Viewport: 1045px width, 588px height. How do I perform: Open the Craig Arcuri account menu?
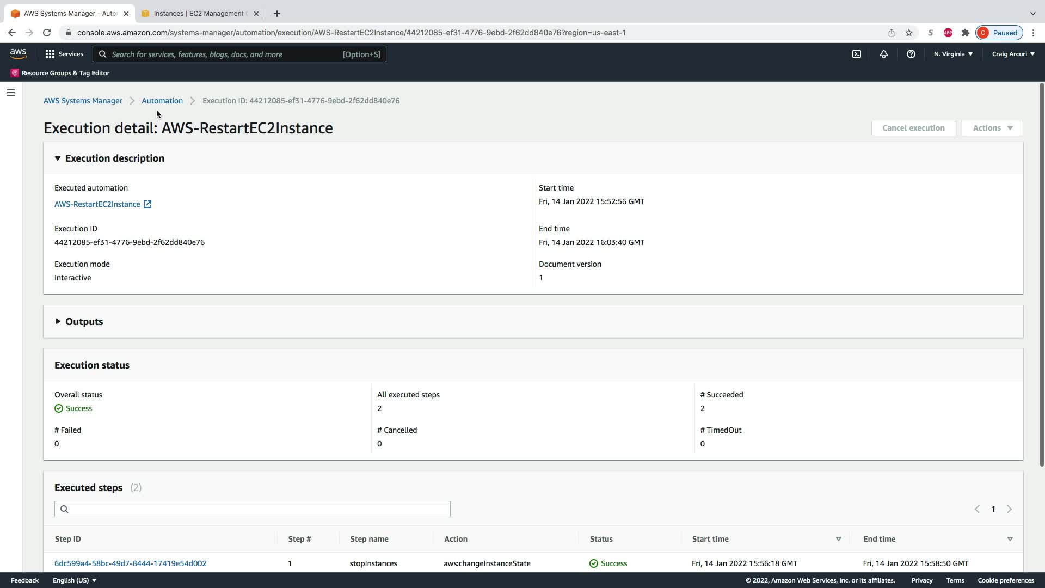(1013, 54)
